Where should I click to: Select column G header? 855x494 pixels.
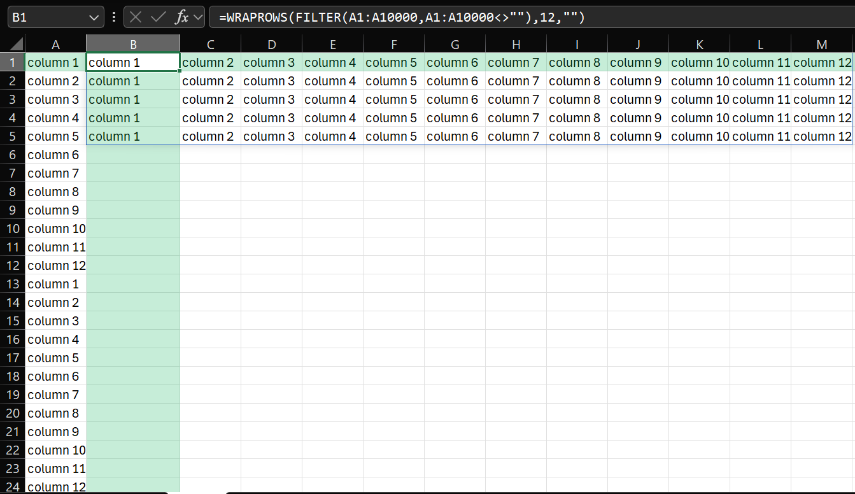455,44
